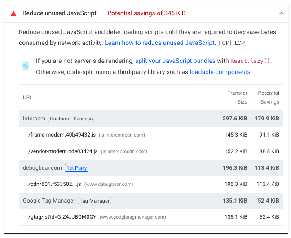The image size is (291, 238).
Task: Click the 52.4 KiB gtag row savings
Action: click(x=269, y=217)
